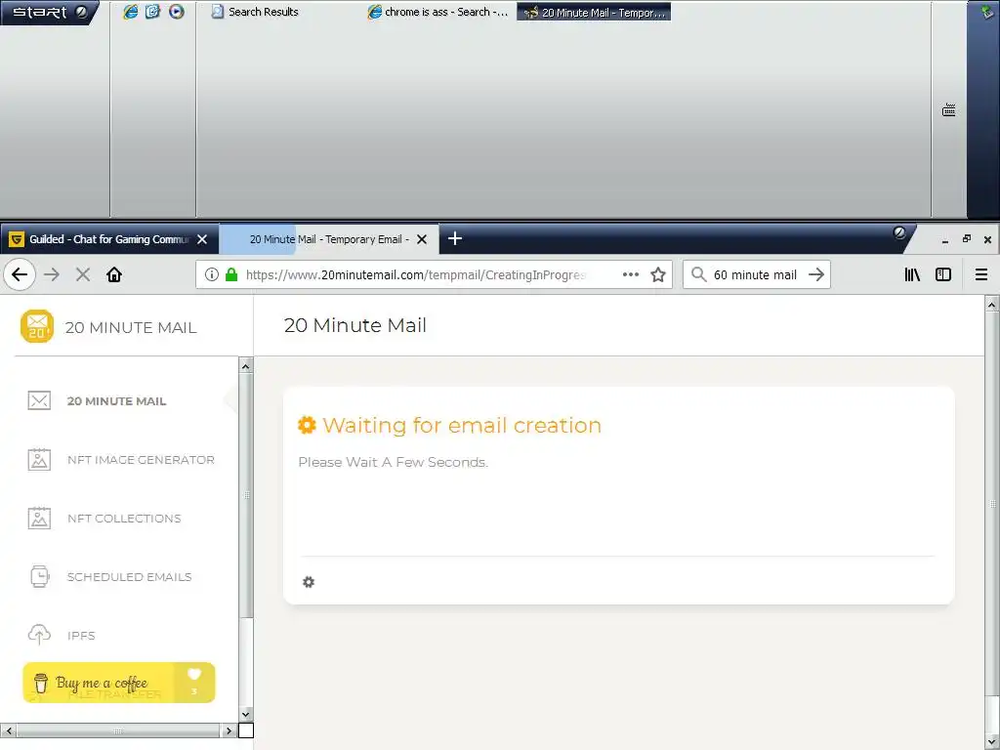Click the green secure connection padlock
Image resolution: width=1000 pixels, height=750 pixels.
point(231,274)
